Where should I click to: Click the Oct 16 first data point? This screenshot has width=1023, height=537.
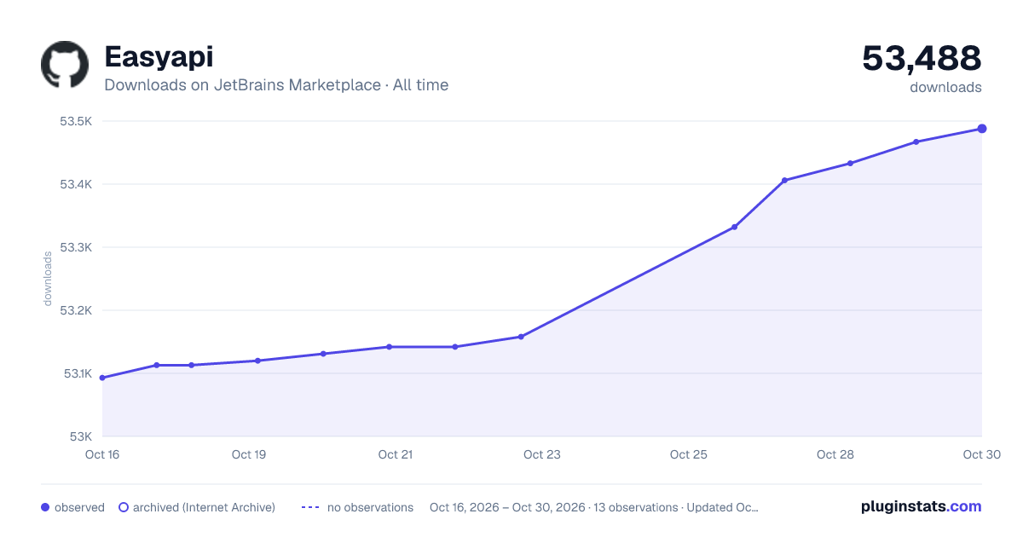point(102,378)
